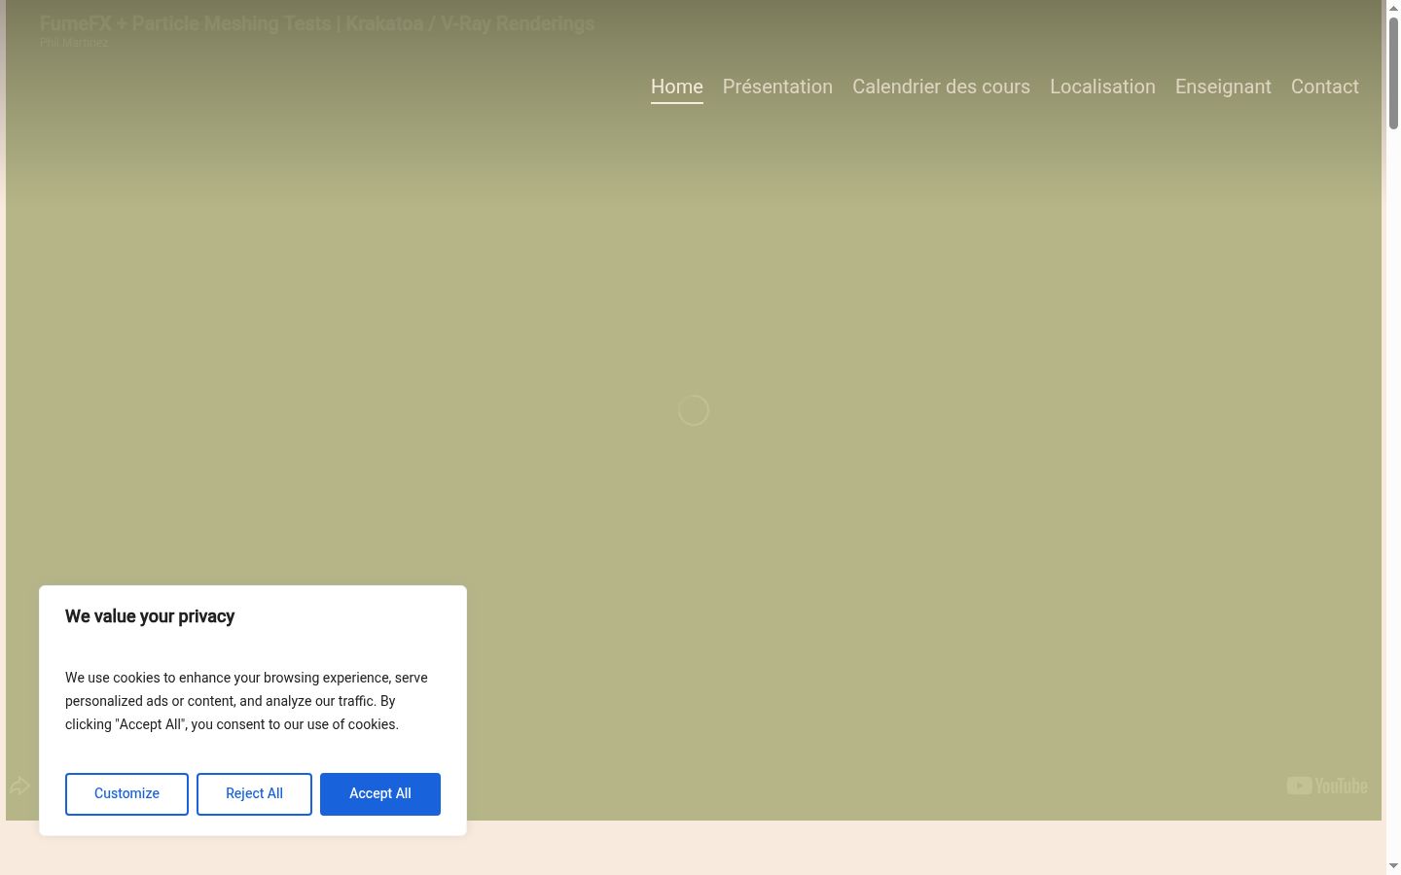
Task: Click the video loading spinner
Action: (694, 410)
